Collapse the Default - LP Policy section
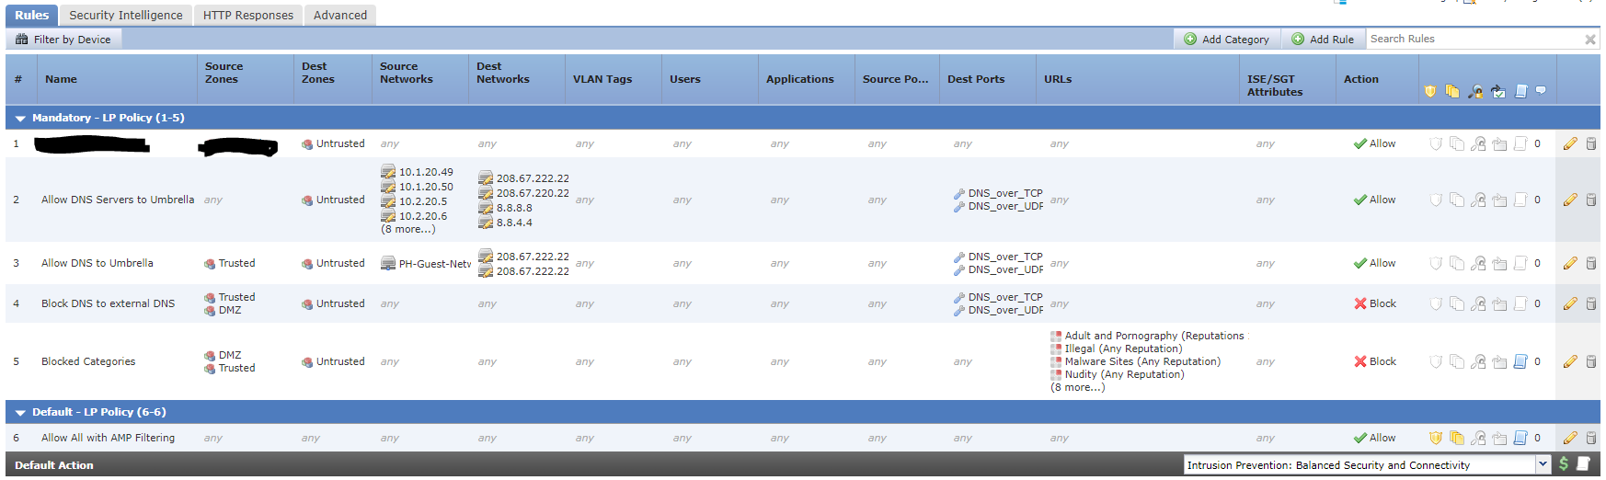The width and height of the screenshot is (1606, 480). [x=20, y=413]
